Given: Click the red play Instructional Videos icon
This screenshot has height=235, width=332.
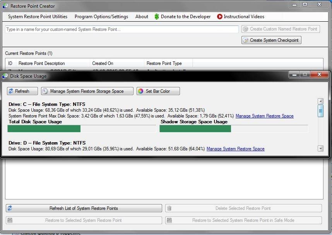Looking at the screenshot, I should (219, 17).
